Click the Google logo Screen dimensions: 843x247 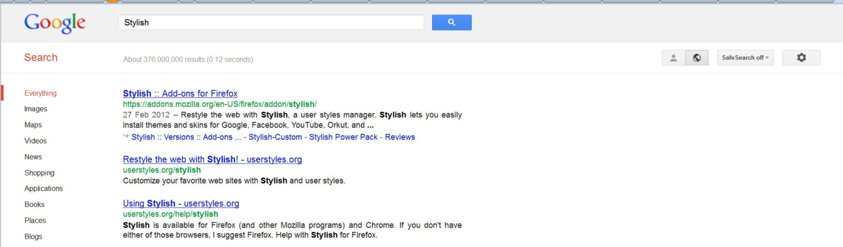click(54, 22)
